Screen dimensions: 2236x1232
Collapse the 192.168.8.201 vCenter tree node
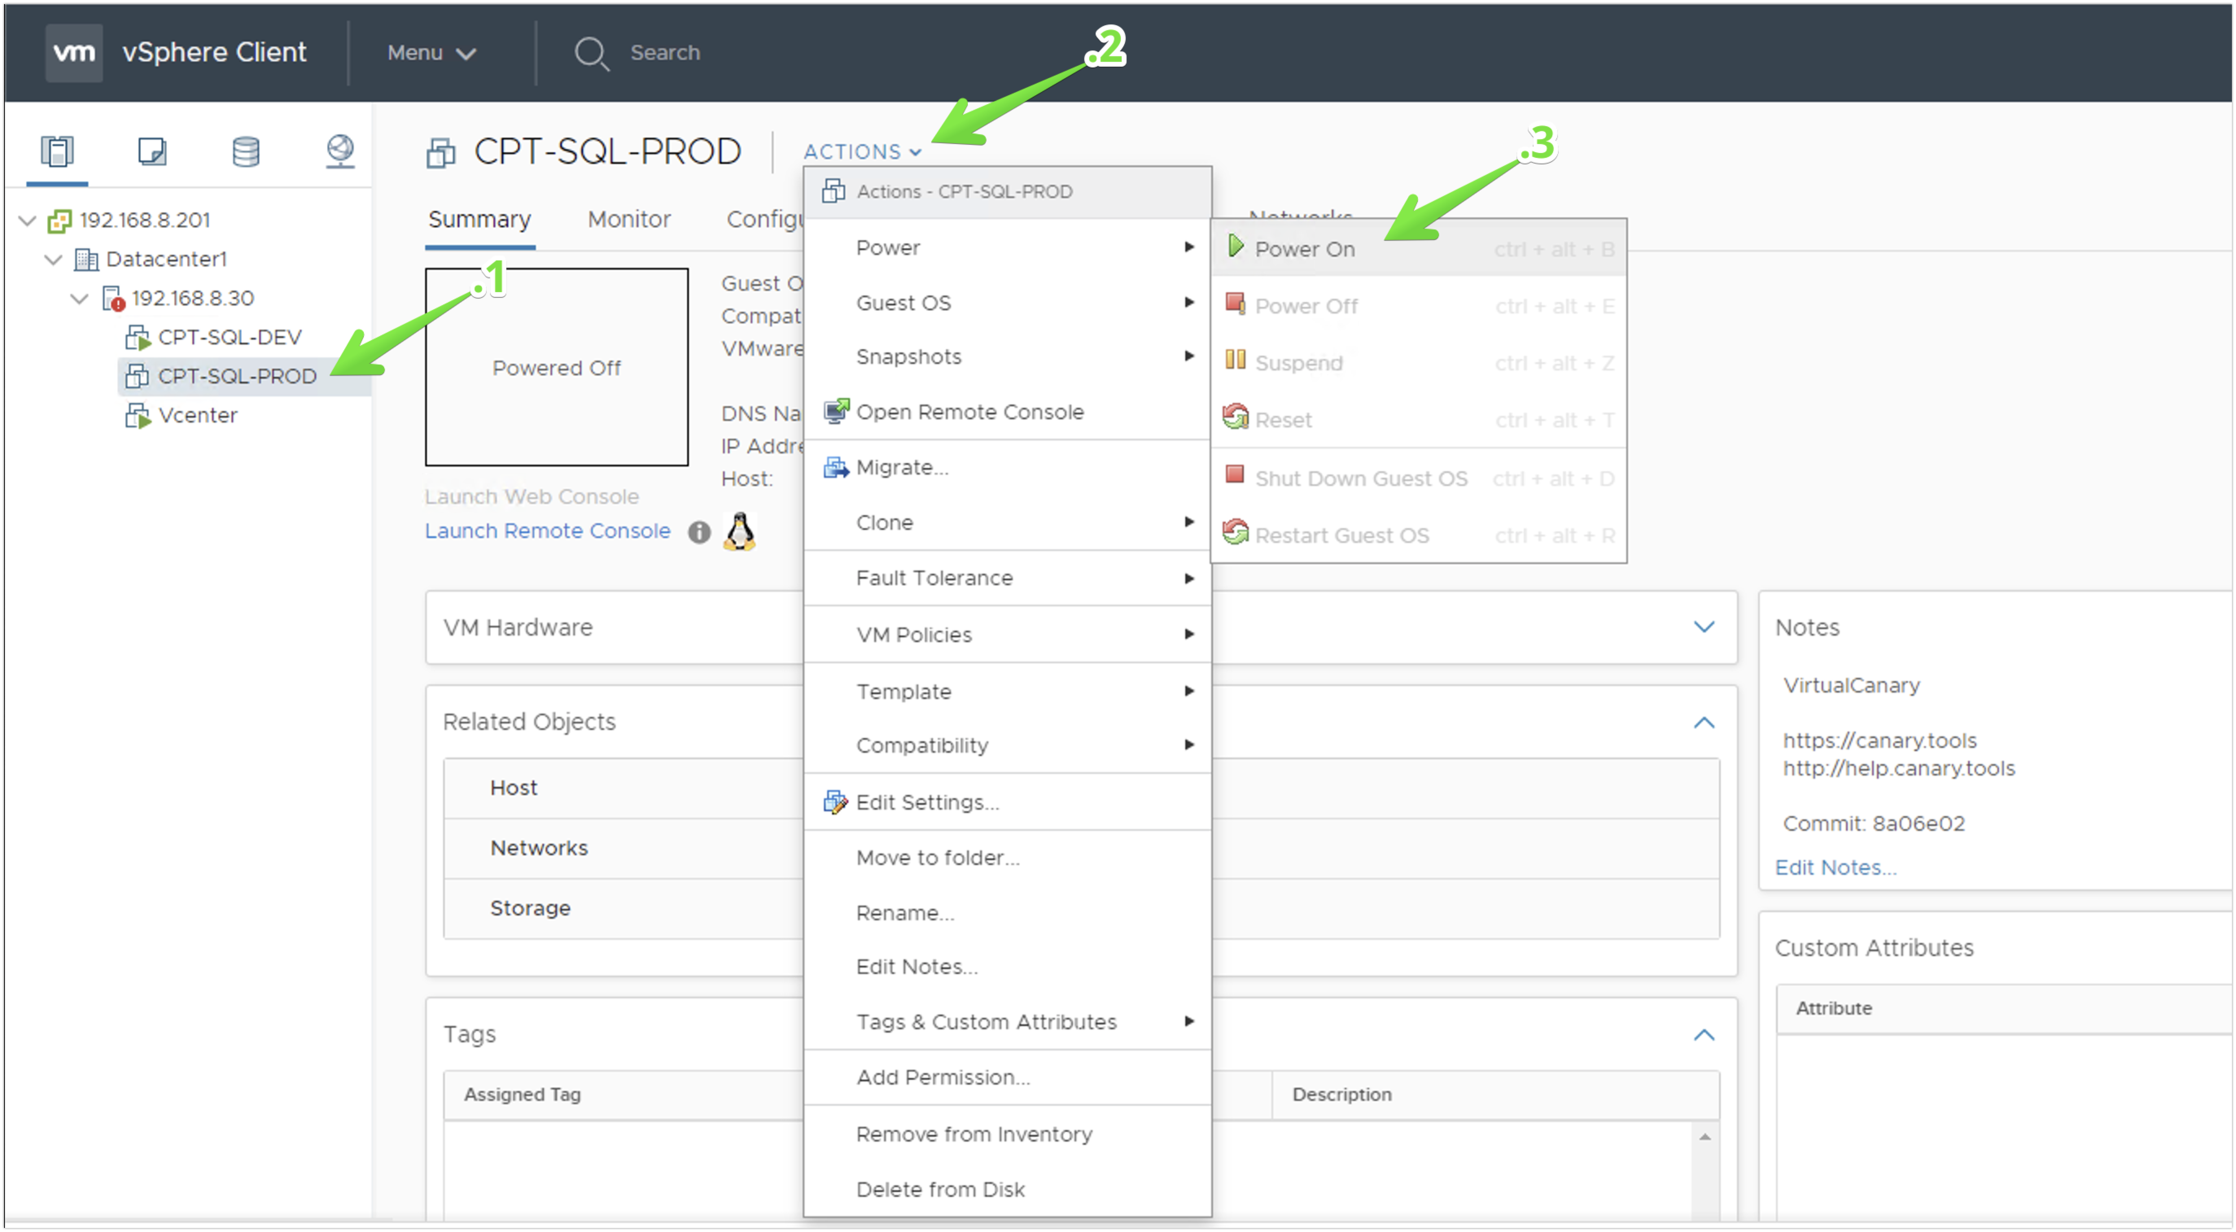[x=28, y=221]
